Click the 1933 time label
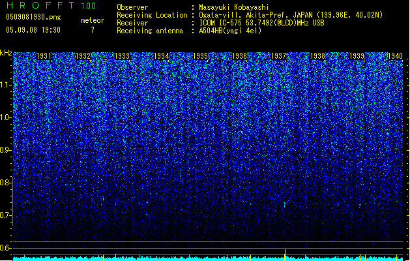The image size is (410, 261). tap(122, 56)
